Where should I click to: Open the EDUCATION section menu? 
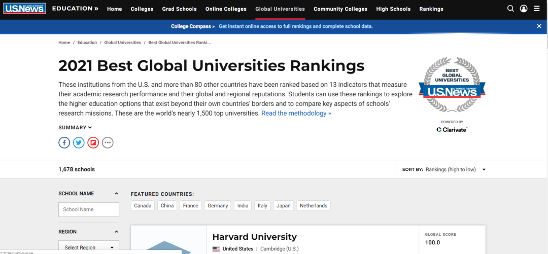click(x=75, y=9)
